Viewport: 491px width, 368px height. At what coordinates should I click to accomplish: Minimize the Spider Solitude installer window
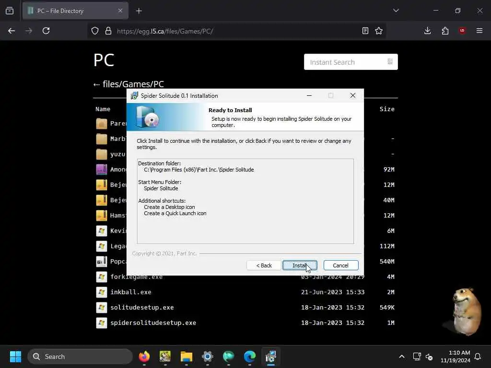(x=309, y=96)
